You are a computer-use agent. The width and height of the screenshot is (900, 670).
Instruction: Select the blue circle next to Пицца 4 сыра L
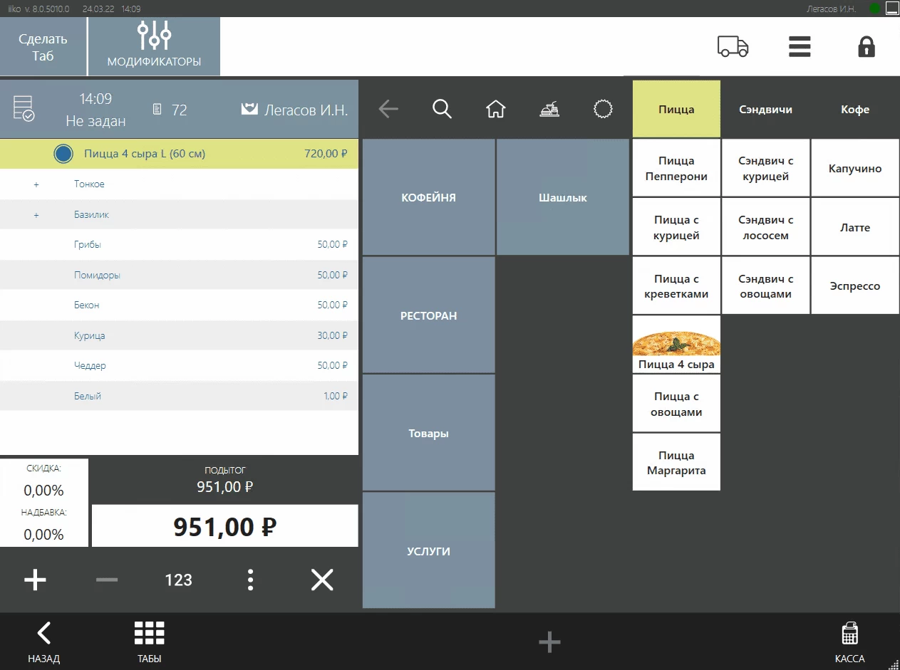(63, 154)
